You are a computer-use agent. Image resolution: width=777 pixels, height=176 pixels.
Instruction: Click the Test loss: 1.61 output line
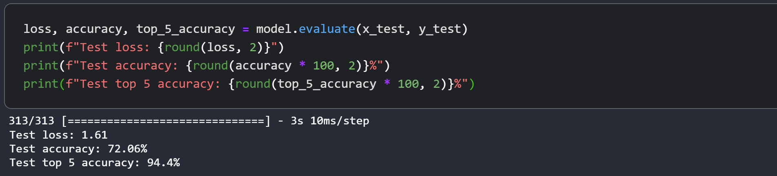pyautogui.click(x=58, y=135)
